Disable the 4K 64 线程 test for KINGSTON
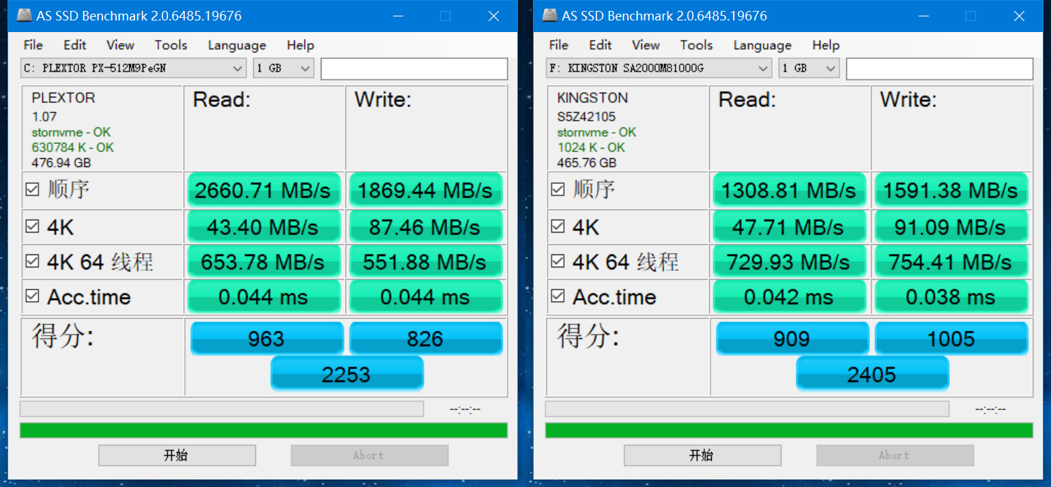 click(x=558, y=261)
